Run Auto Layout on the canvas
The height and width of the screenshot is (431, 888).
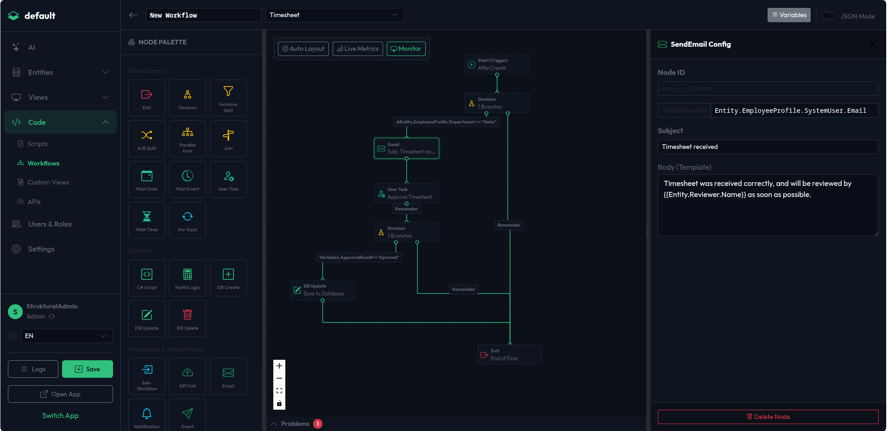pyautogui.click(x=303, y=49)
